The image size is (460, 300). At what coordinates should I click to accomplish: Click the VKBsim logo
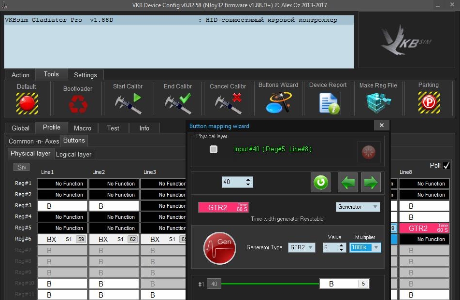[x=407, y=40]
